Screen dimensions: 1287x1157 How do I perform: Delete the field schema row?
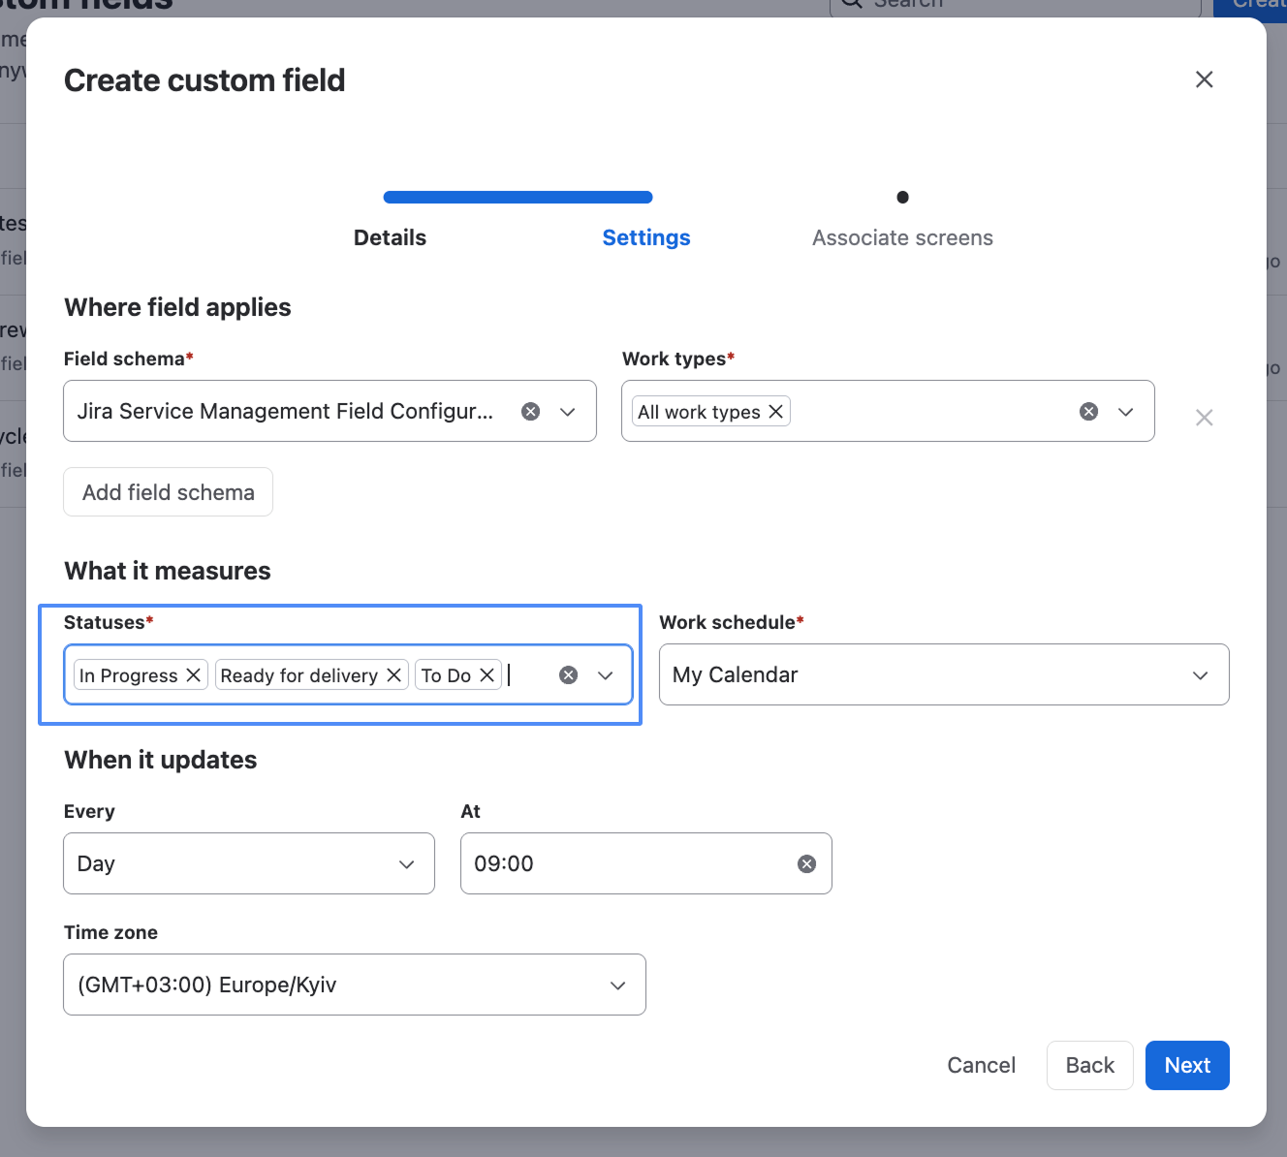[x=1204, y=418]
